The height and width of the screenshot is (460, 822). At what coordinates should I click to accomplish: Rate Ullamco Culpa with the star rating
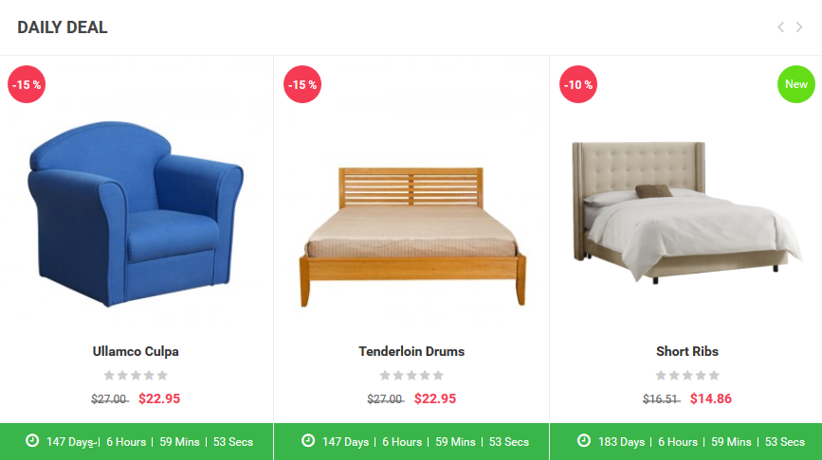pyautogui.click(x=136, y=375)
